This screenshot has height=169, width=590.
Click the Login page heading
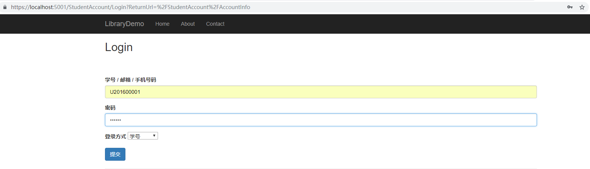(x=119, y=47)
